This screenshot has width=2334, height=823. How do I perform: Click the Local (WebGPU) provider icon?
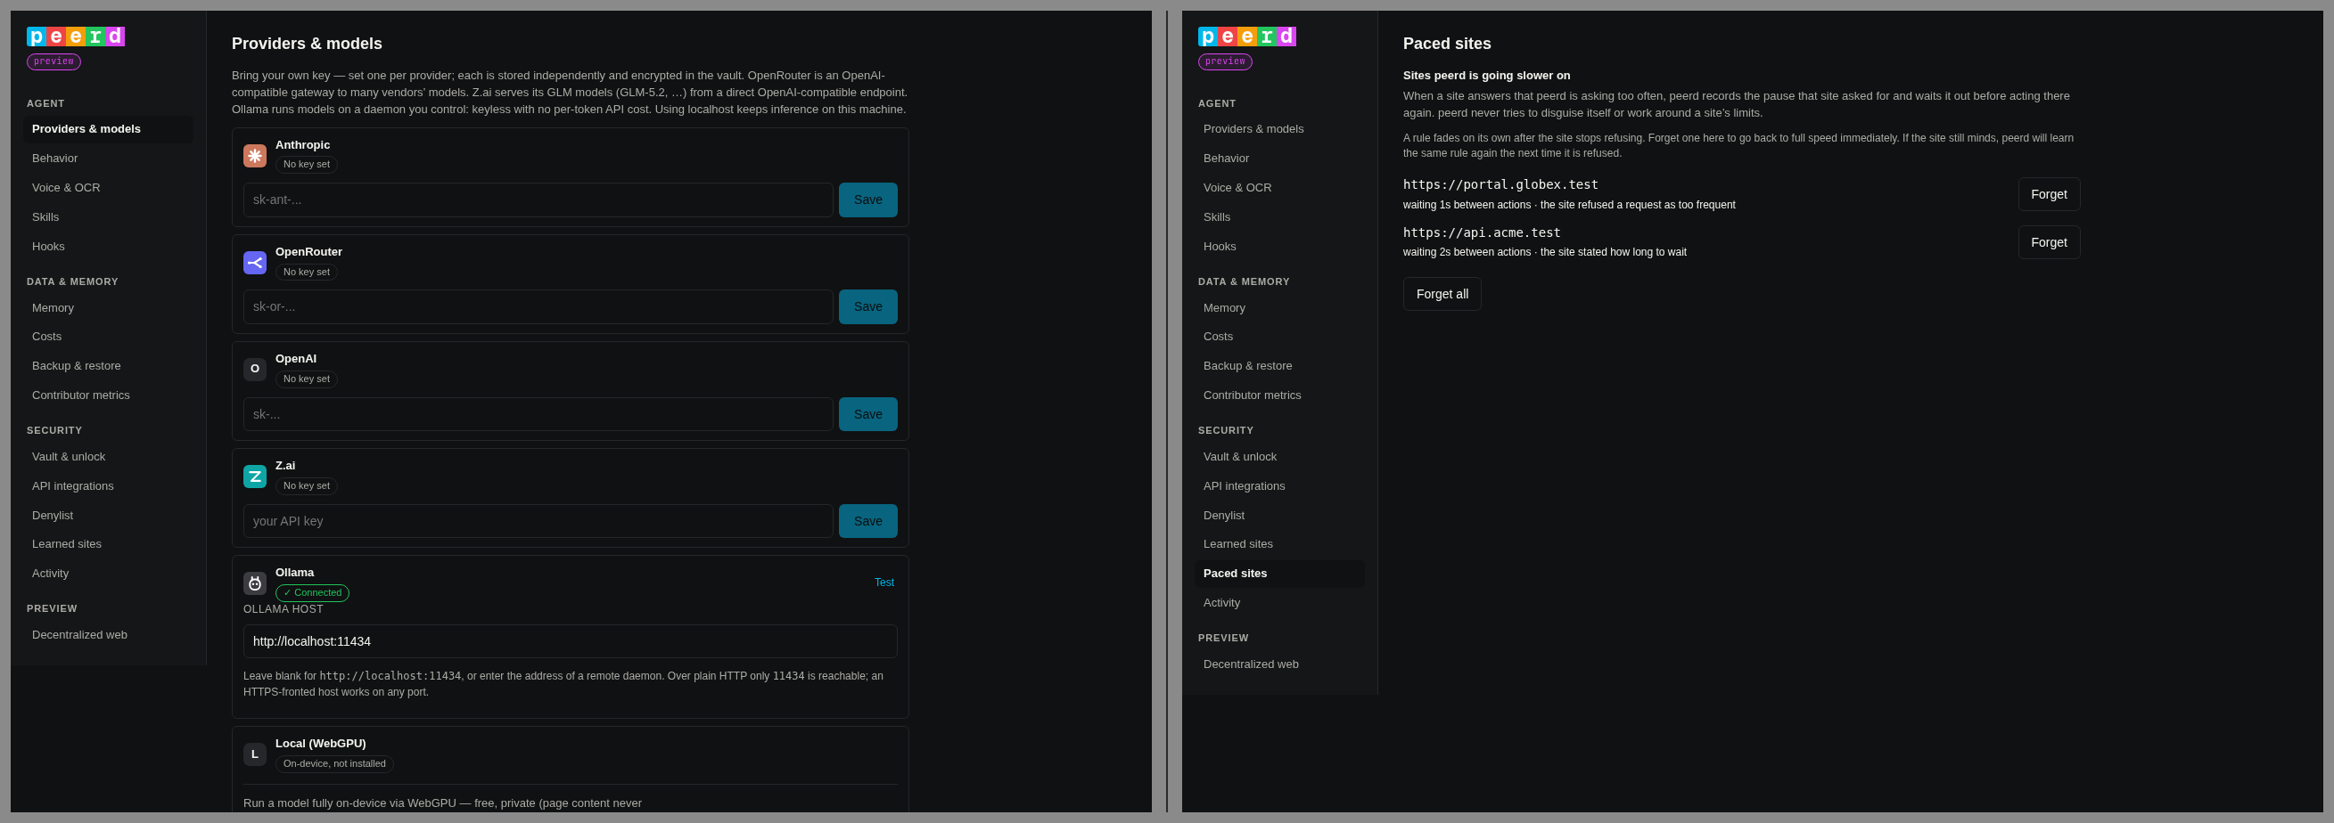tap(255, 754)
